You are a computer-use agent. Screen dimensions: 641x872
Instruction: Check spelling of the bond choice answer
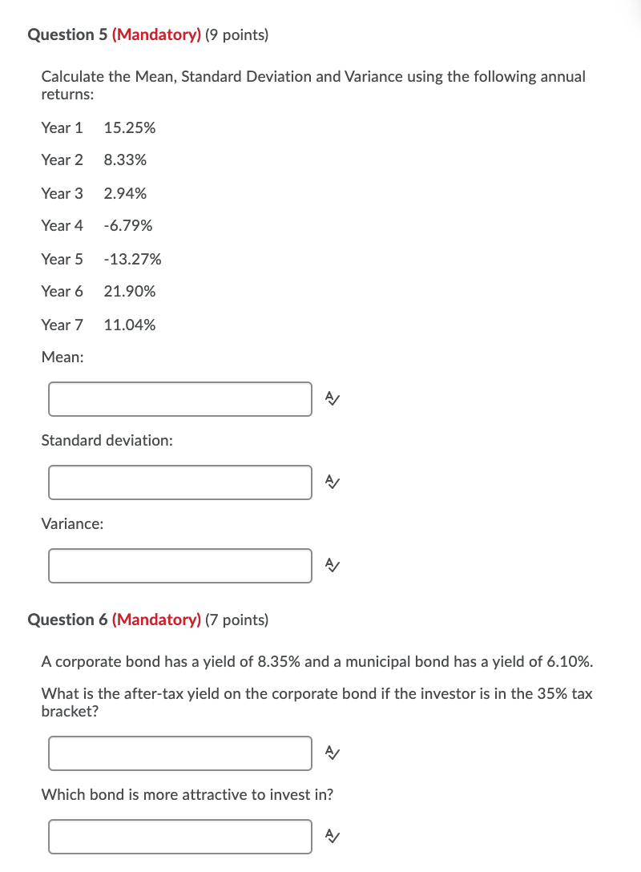pos(330,836)
